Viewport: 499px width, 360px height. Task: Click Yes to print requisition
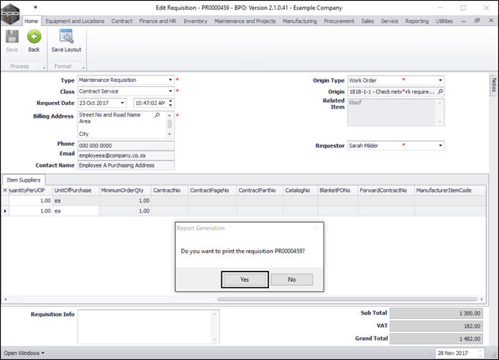[x=244, y=280]
